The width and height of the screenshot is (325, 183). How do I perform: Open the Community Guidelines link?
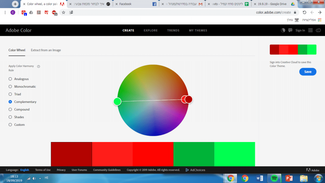(107, 170)
